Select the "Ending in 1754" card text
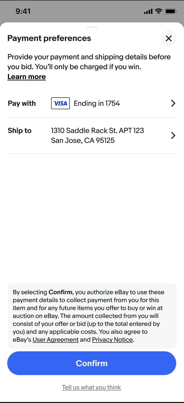 click(x=97, y=103)
